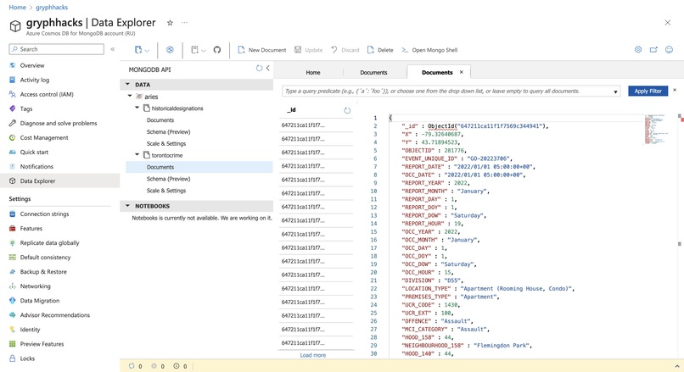Go to gryphhacks breadcrumb
Screen dimensions: 684x372
click(52, 8)
